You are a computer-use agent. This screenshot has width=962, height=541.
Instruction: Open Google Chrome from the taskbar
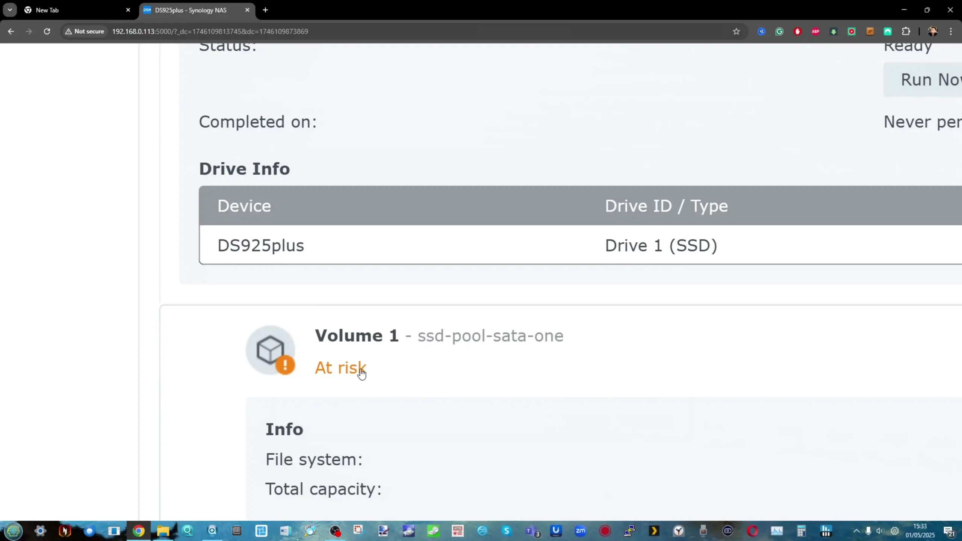pyautogui.click(x=139, y=531)
